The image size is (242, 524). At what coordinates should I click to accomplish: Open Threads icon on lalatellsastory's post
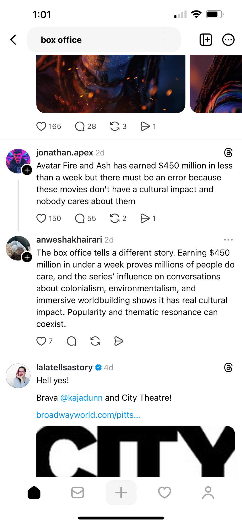228,368
